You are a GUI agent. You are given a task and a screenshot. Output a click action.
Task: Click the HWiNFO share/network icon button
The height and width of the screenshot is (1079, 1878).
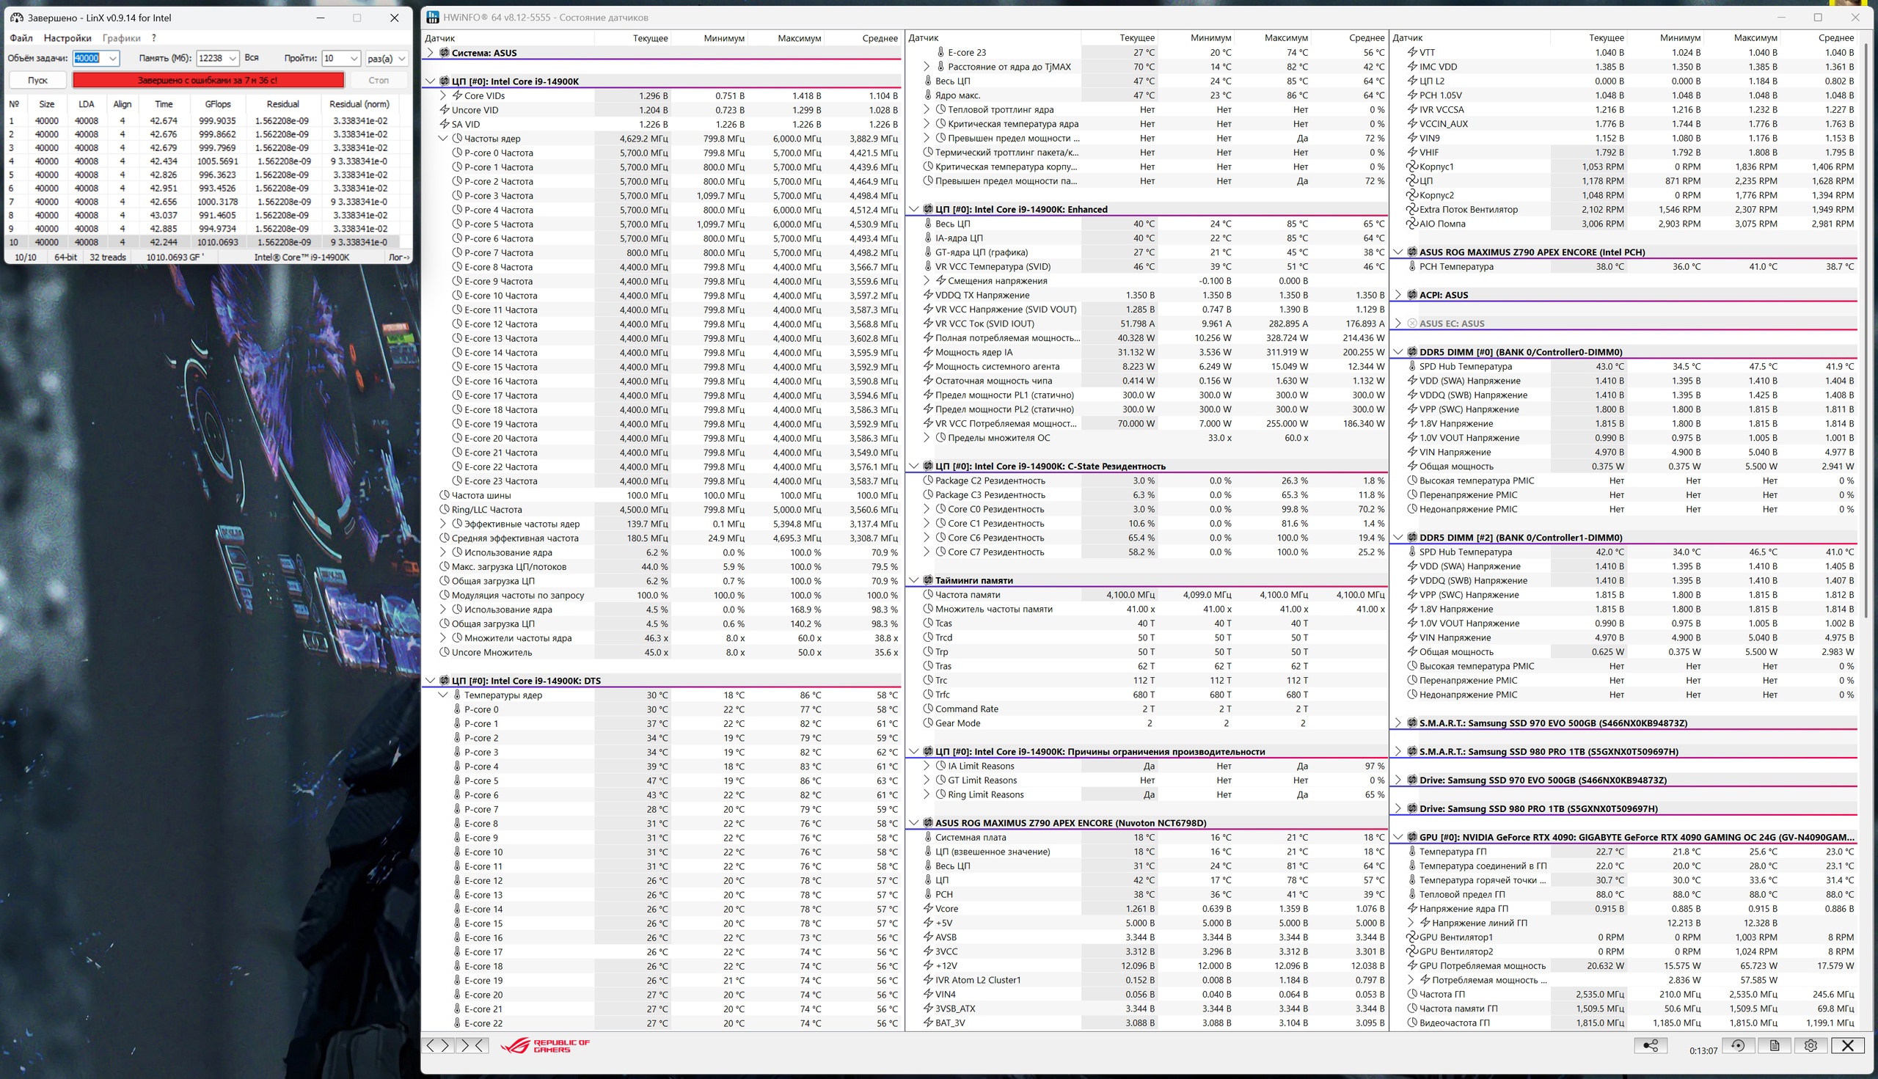(1651, 1046)
